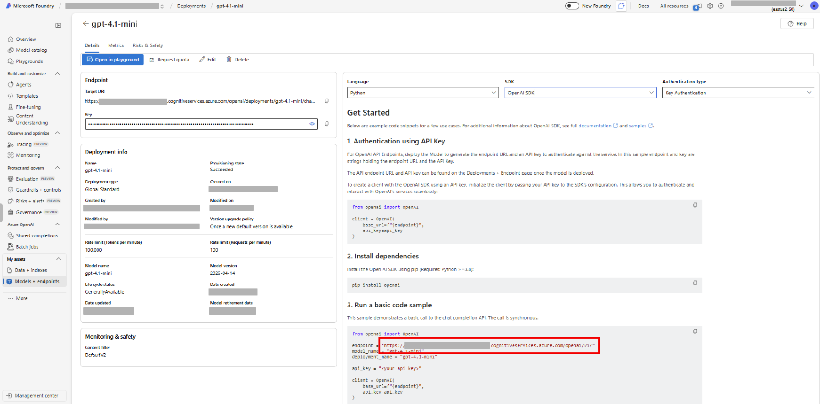
Task: Collapse the My assets section
Action: click(x=58, y=259)
